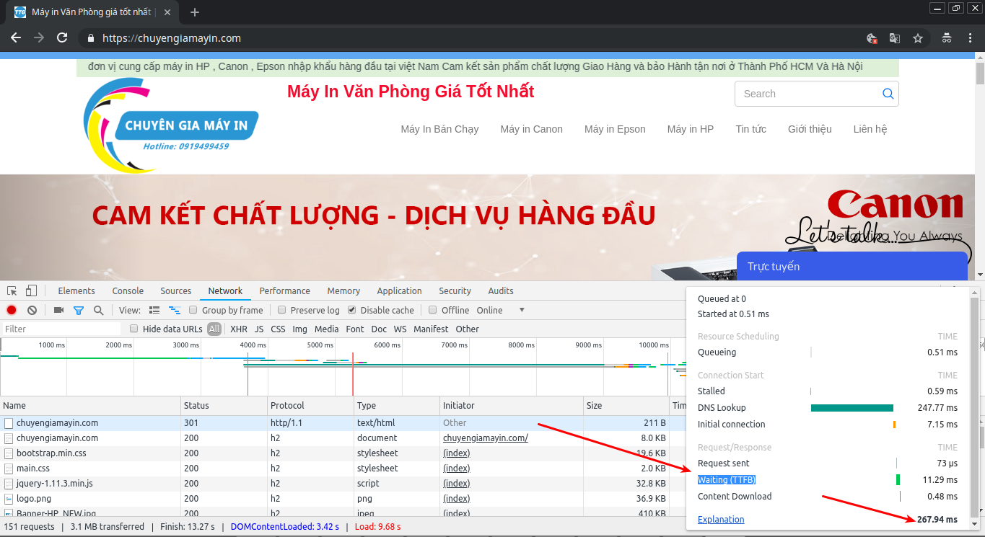Click the search magnifier on the website
The height and width of the screenshot is (537, 985).
(888, 94)
